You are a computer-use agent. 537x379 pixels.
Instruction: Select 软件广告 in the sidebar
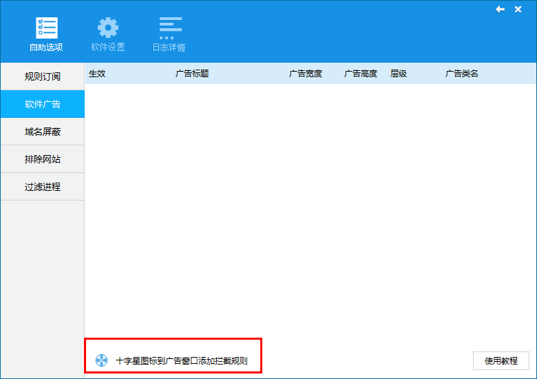[43, 104]
